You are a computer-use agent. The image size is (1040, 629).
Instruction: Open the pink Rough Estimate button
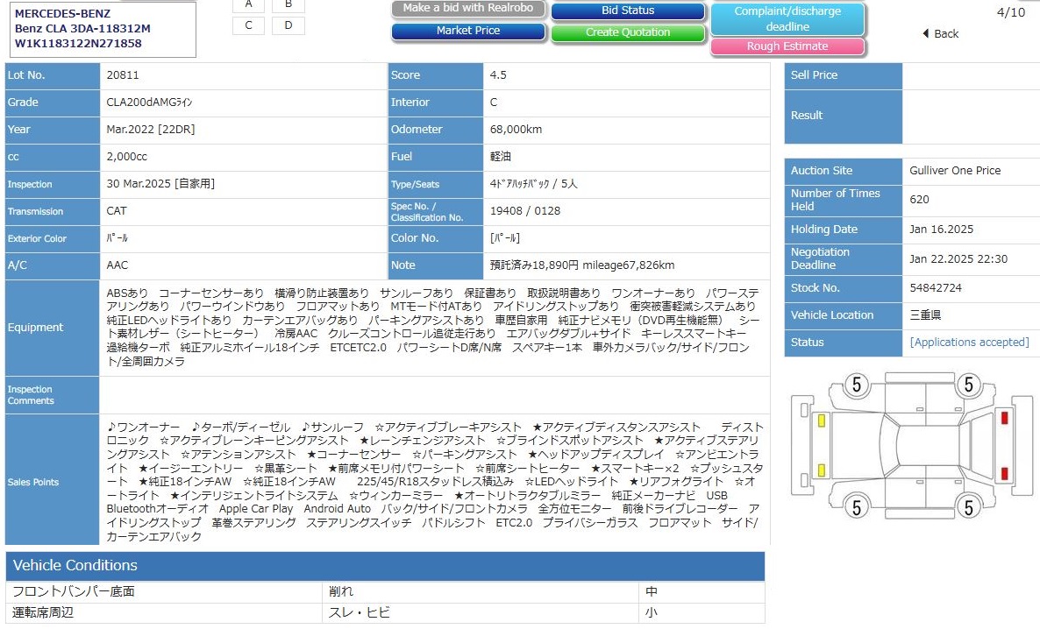pos(787,46)
